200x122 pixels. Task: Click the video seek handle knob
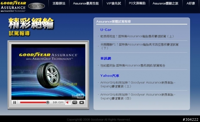point(47,102)
